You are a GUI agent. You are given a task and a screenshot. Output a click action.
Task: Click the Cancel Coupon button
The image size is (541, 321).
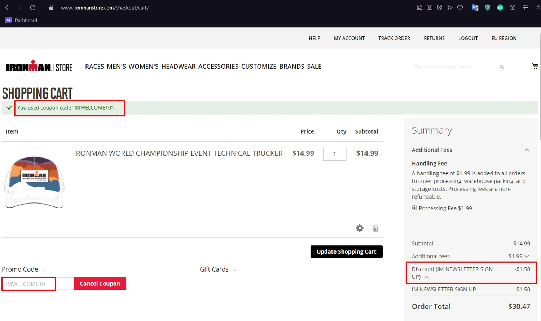point(100,284)
